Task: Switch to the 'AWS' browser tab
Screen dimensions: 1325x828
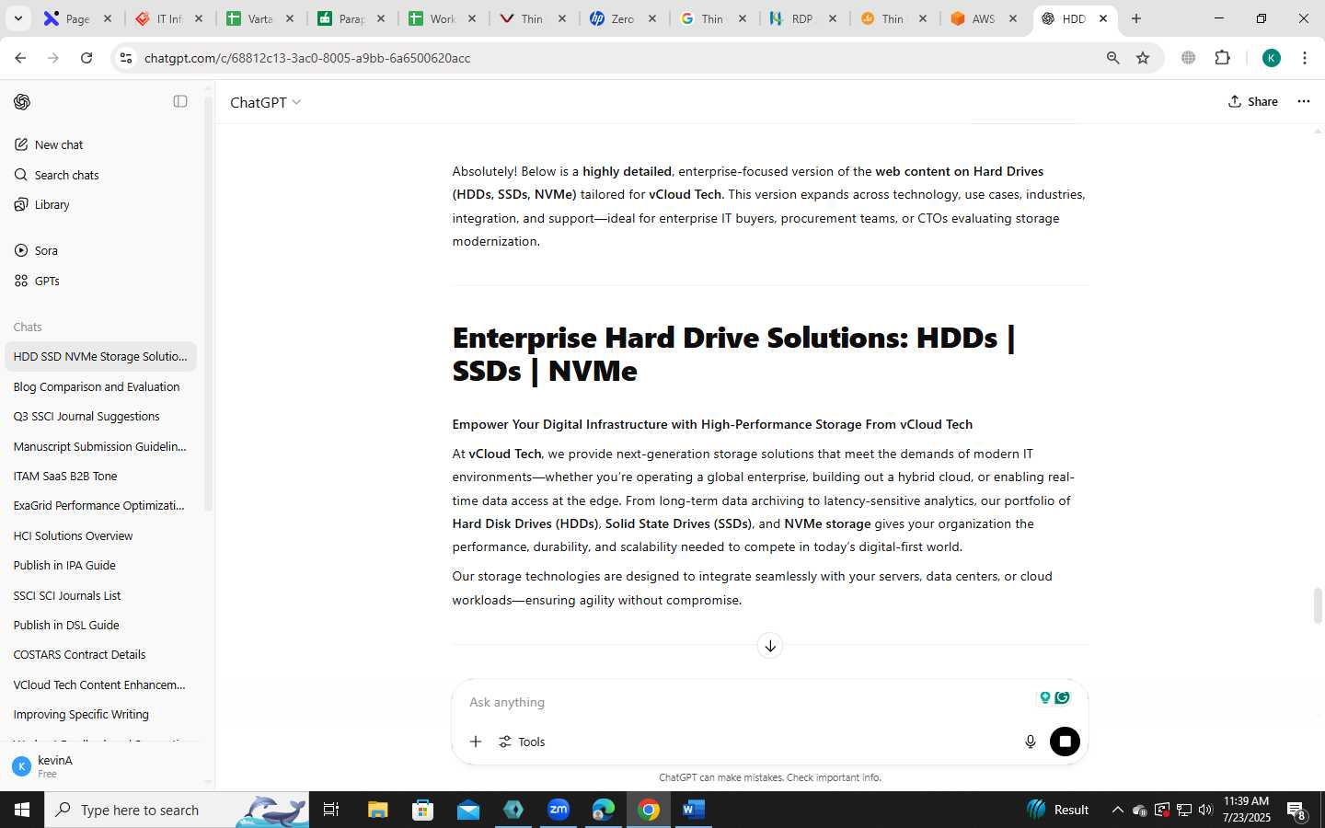Action: point(983,18)
